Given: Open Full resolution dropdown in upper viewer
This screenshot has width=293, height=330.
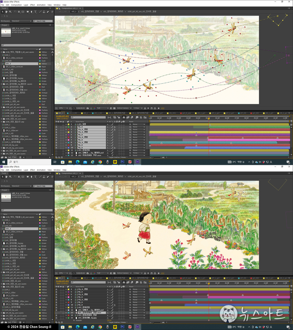Looking at the screenshot, I should coord(103,108).
